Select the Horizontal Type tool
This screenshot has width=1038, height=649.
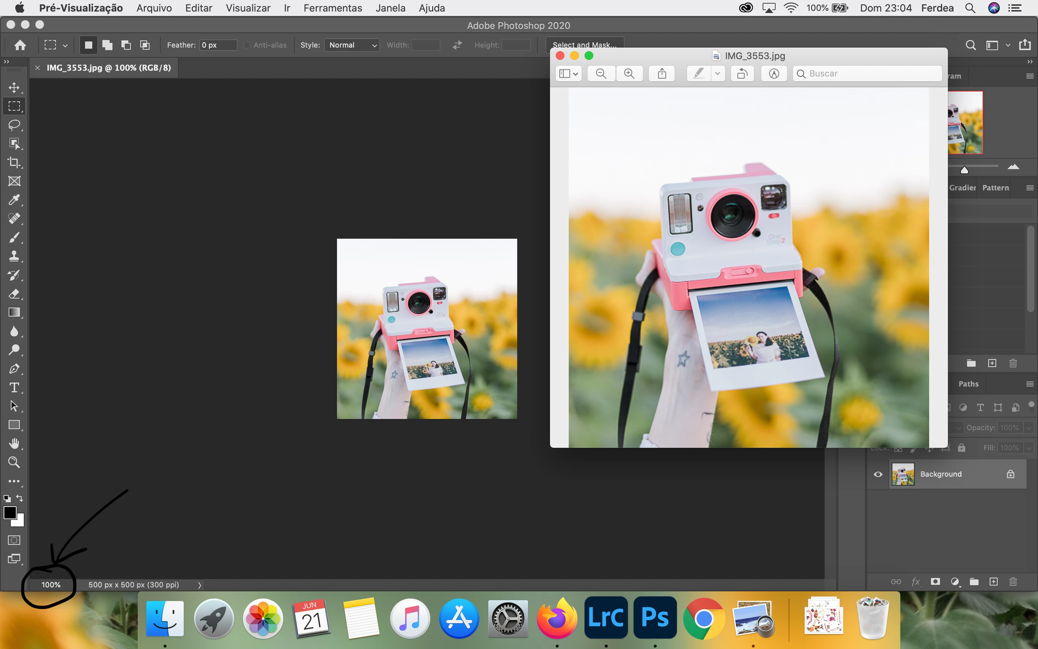tap(14, 388)
